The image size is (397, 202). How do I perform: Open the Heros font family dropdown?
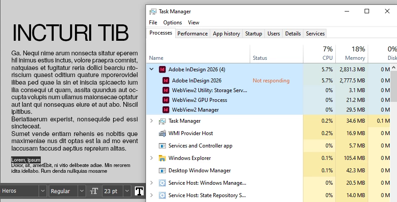pos(43,191)
